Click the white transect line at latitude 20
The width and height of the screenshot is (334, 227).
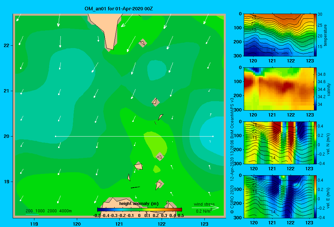(134, 136)
